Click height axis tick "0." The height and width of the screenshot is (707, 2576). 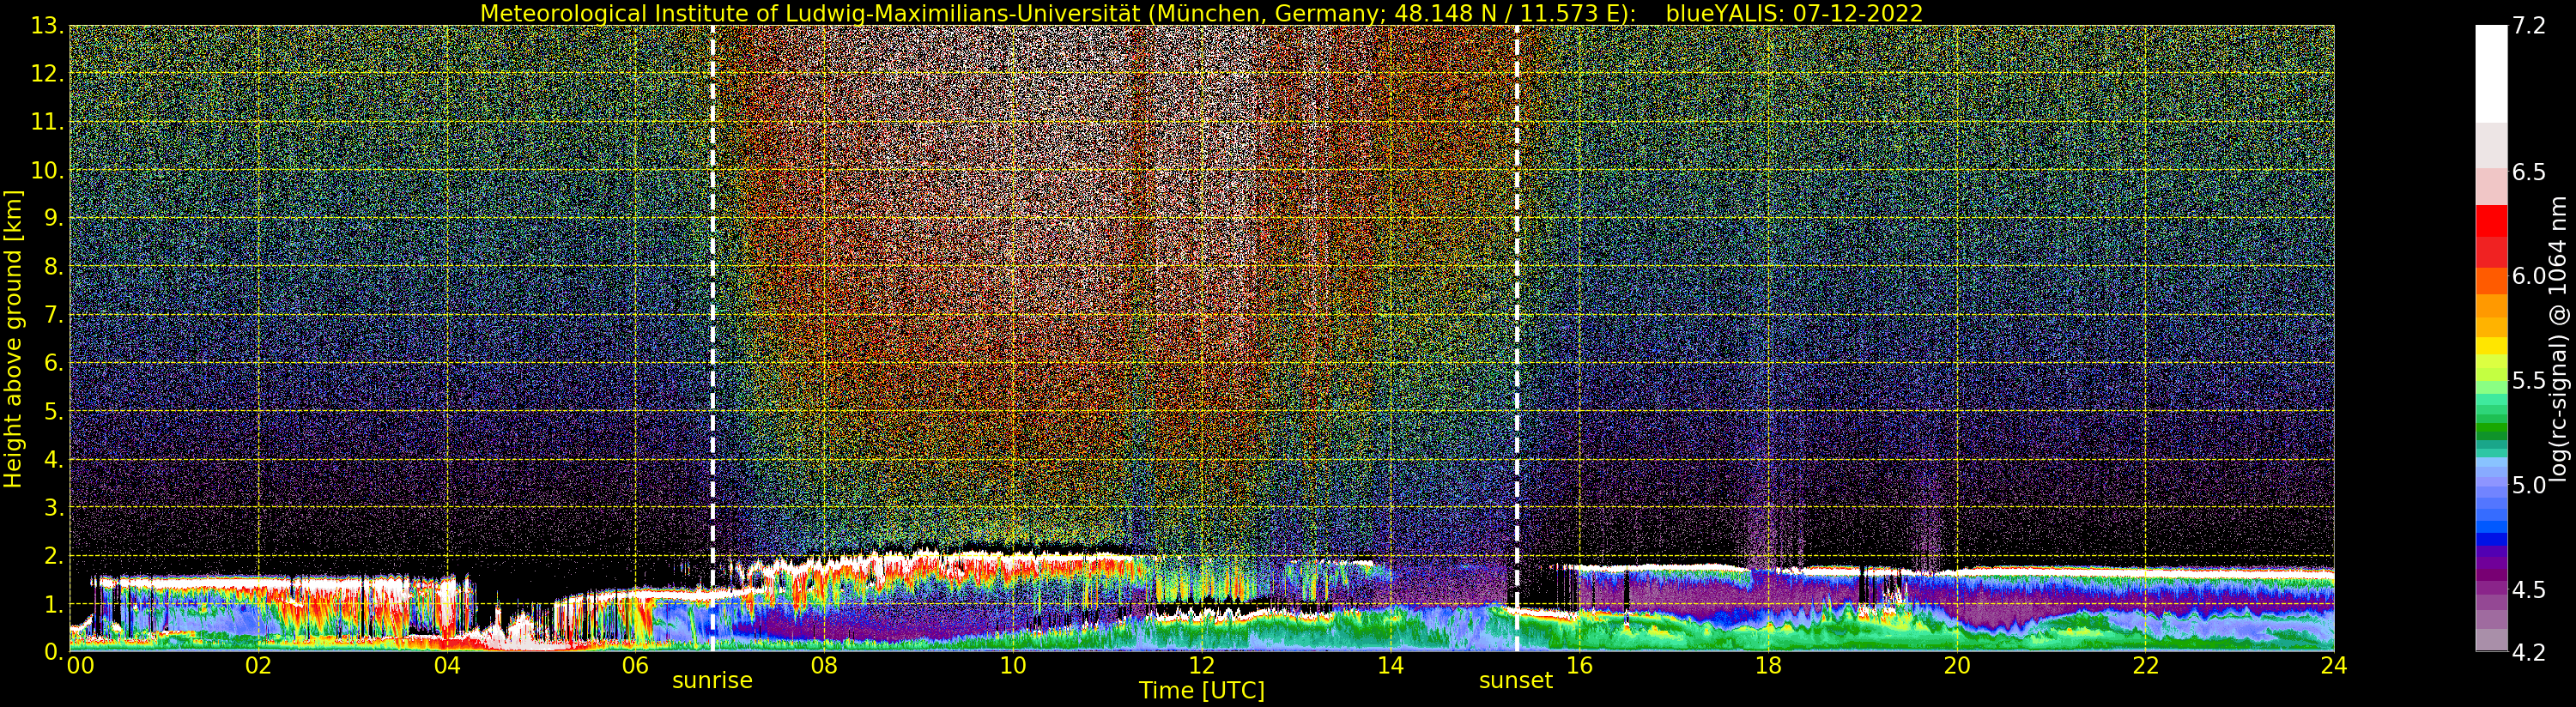[x=54, y=652]
